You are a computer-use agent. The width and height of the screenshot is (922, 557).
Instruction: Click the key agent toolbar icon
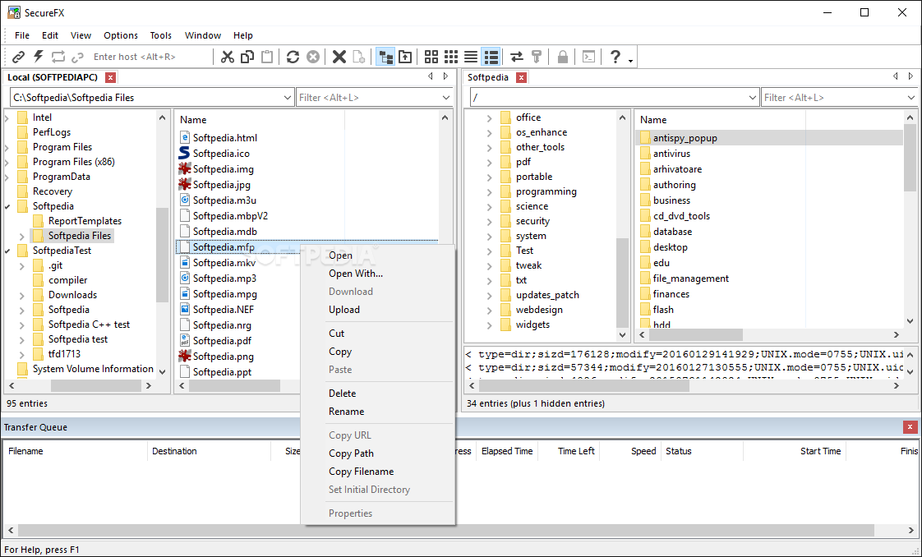[537, 57]
